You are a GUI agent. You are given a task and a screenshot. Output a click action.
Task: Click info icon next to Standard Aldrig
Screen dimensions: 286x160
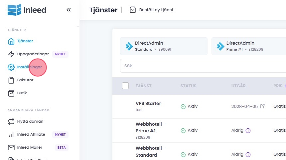pos(248,155)
